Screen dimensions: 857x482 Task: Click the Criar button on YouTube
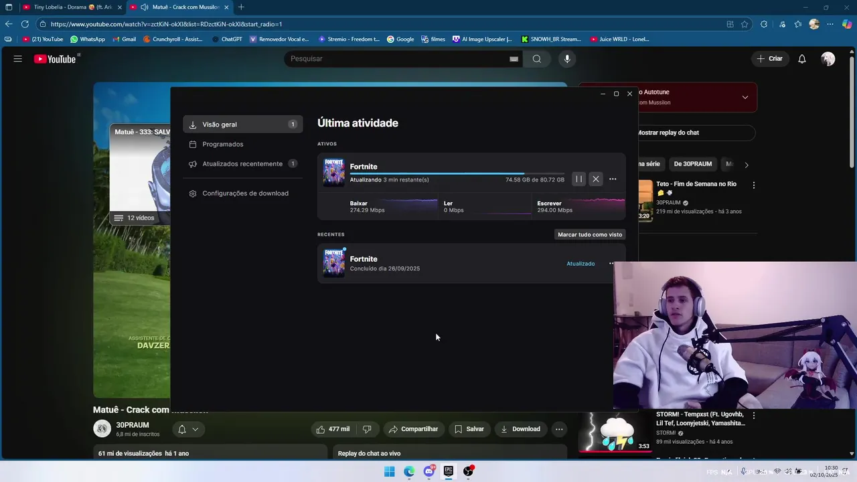(769, 59)
